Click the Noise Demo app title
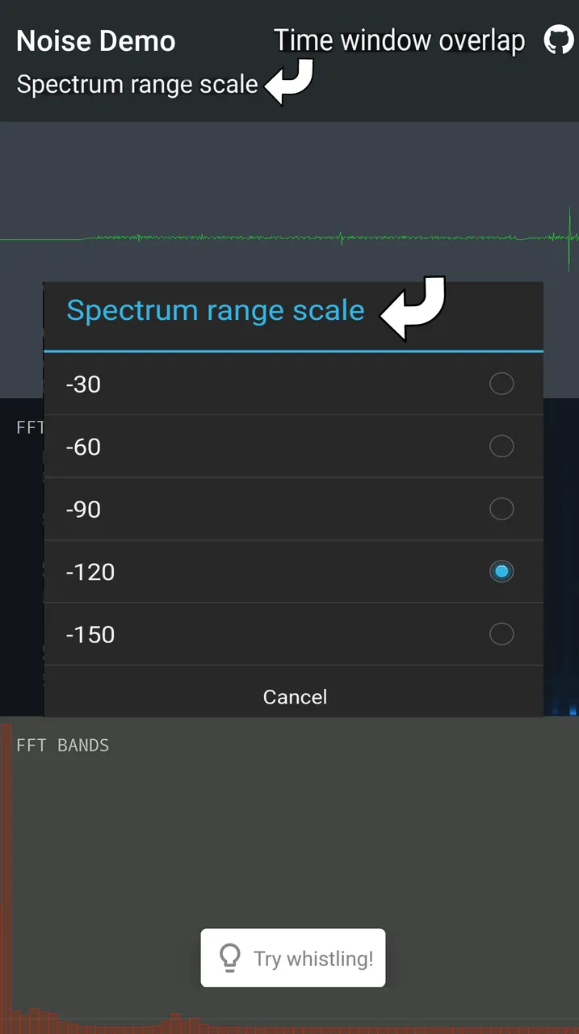This screenshot has height=1034, width=579. point(96,41)
